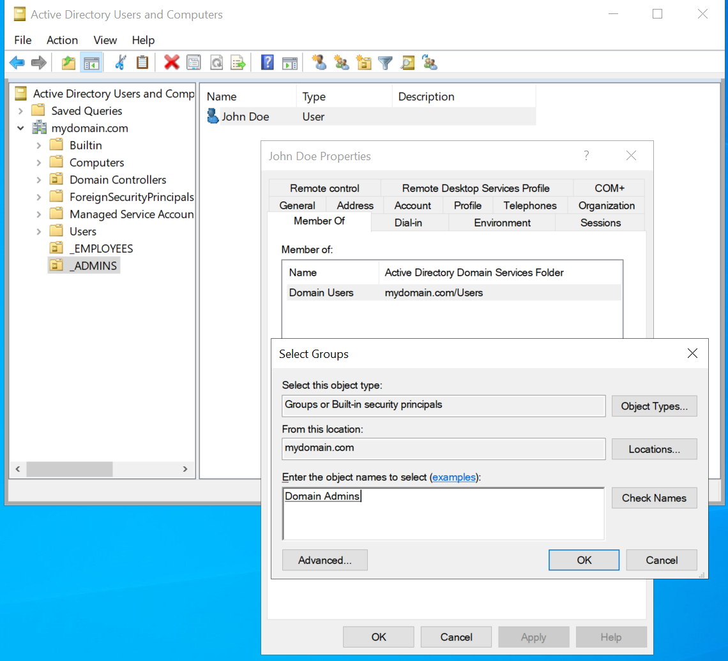Switch to the Profile tab
This screenshot has width=728, height=661.
click(467, 205)
